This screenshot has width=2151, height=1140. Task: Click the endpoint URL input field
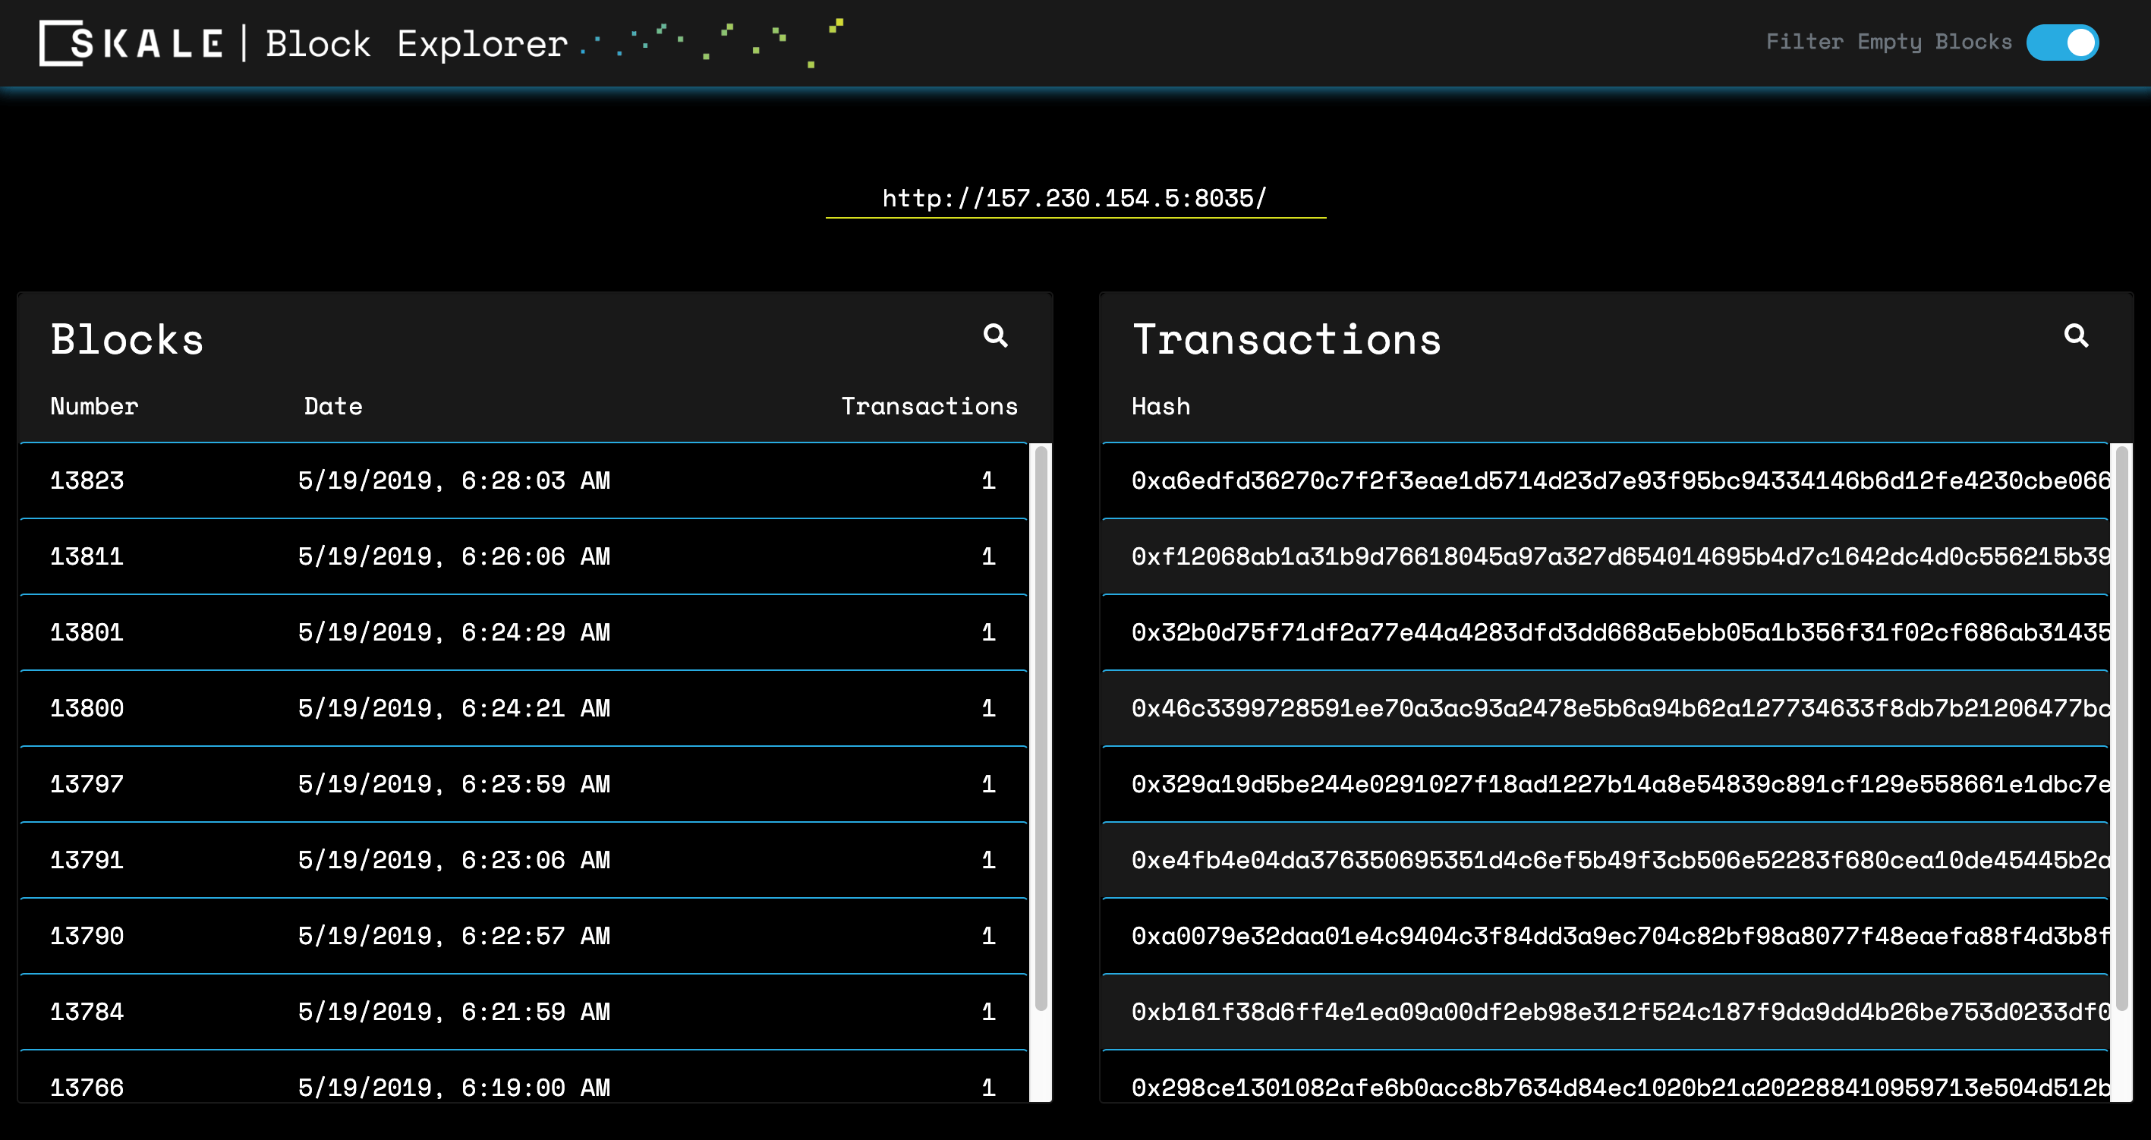click(x=1075, y=199)
